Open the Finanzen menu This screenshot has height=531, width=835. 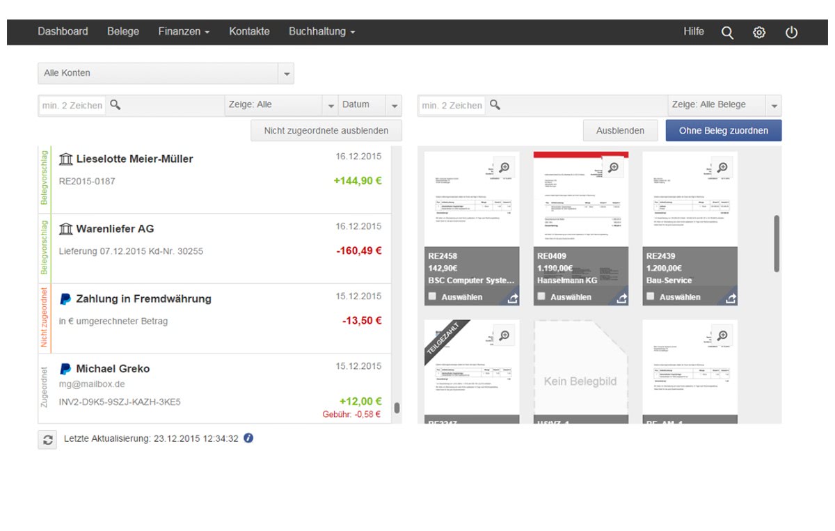[184, 32]
